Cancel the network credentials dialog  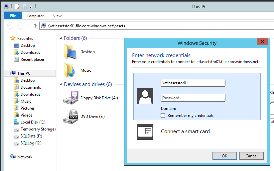tap(251, 156)
